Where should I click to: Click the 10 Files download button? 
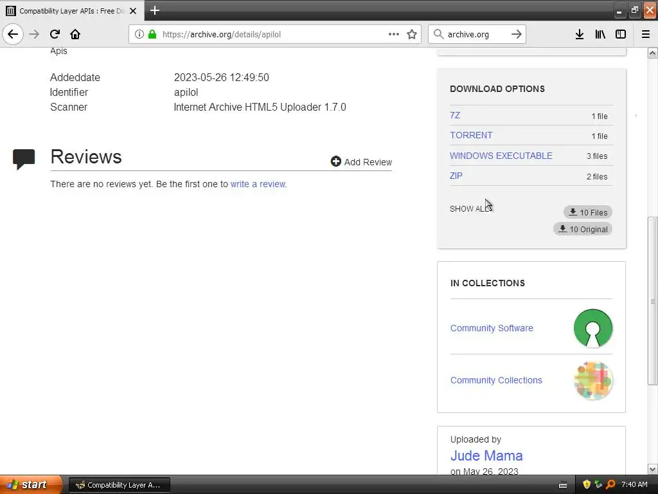coord(588,212)
